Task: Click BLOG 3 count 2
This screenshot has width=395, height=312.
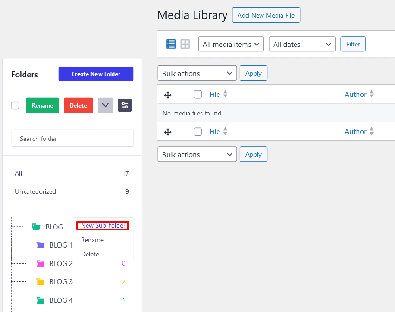Action: 124,282
